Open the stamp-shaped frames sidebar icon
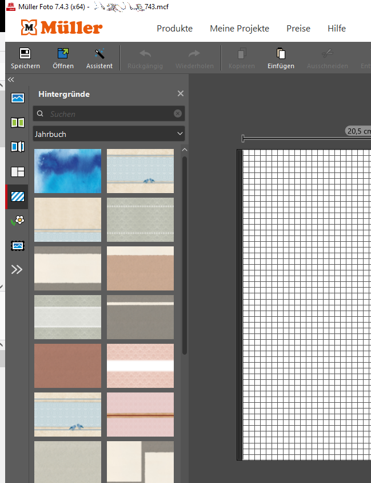 18,245
